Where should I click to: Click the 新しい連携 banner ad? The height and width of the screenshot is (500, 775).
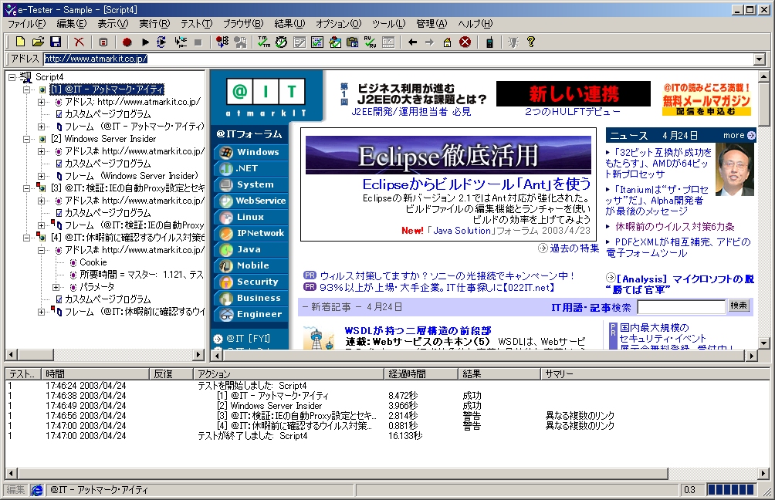(x=574, y=94)
